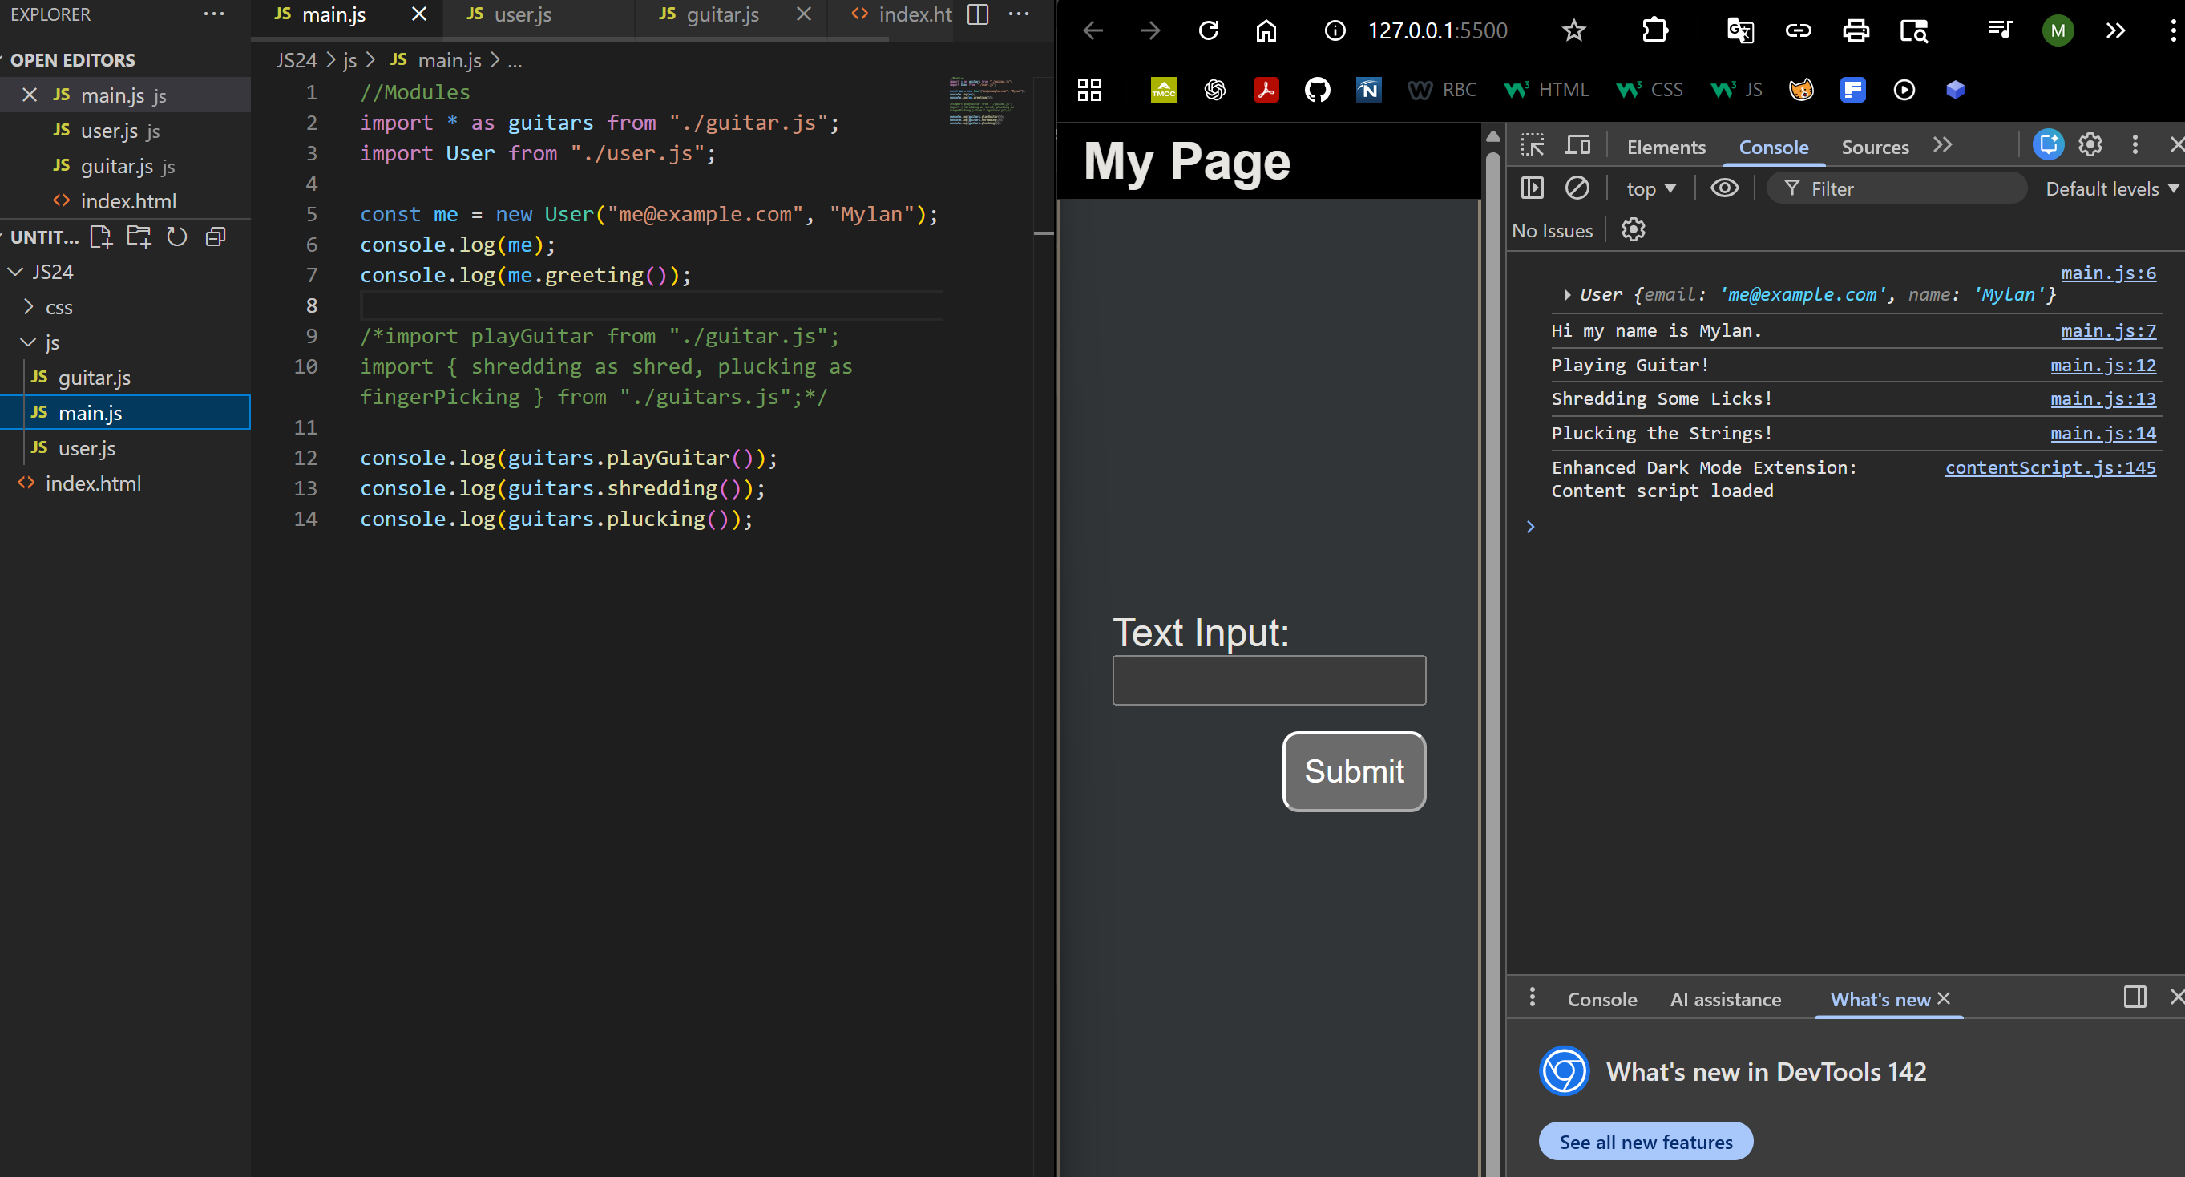Collapse all folders in explorer

(x=216, y=237)
